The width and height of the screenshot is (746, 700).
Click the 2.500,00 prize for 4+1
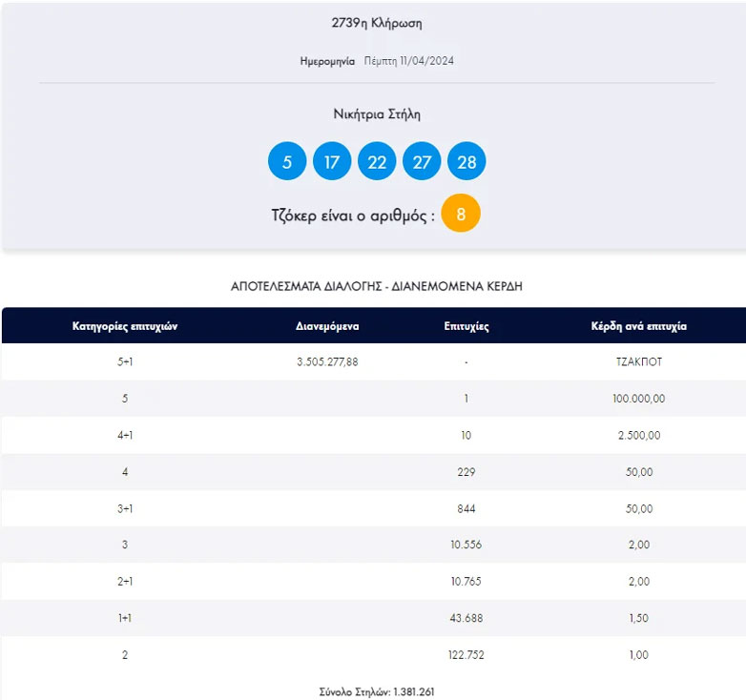coord(639,436)
